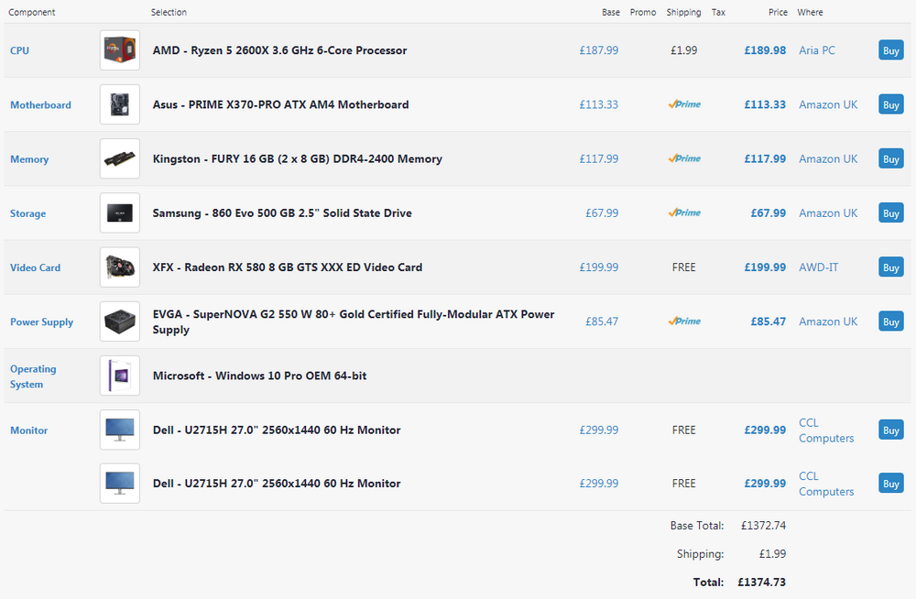The width and height of the screenshot is (916, 599).
Task: Click the Aria PC merchant link
Action: [x=817, y=50]
